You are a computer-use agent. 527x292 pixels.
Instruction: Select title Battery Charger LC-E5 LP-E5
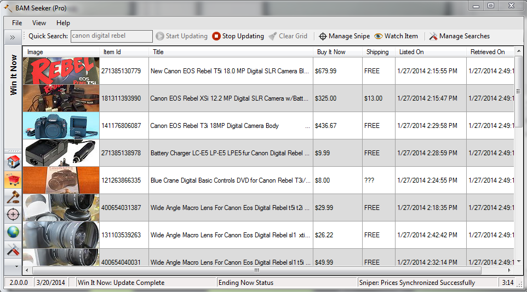tap(230, 153)
